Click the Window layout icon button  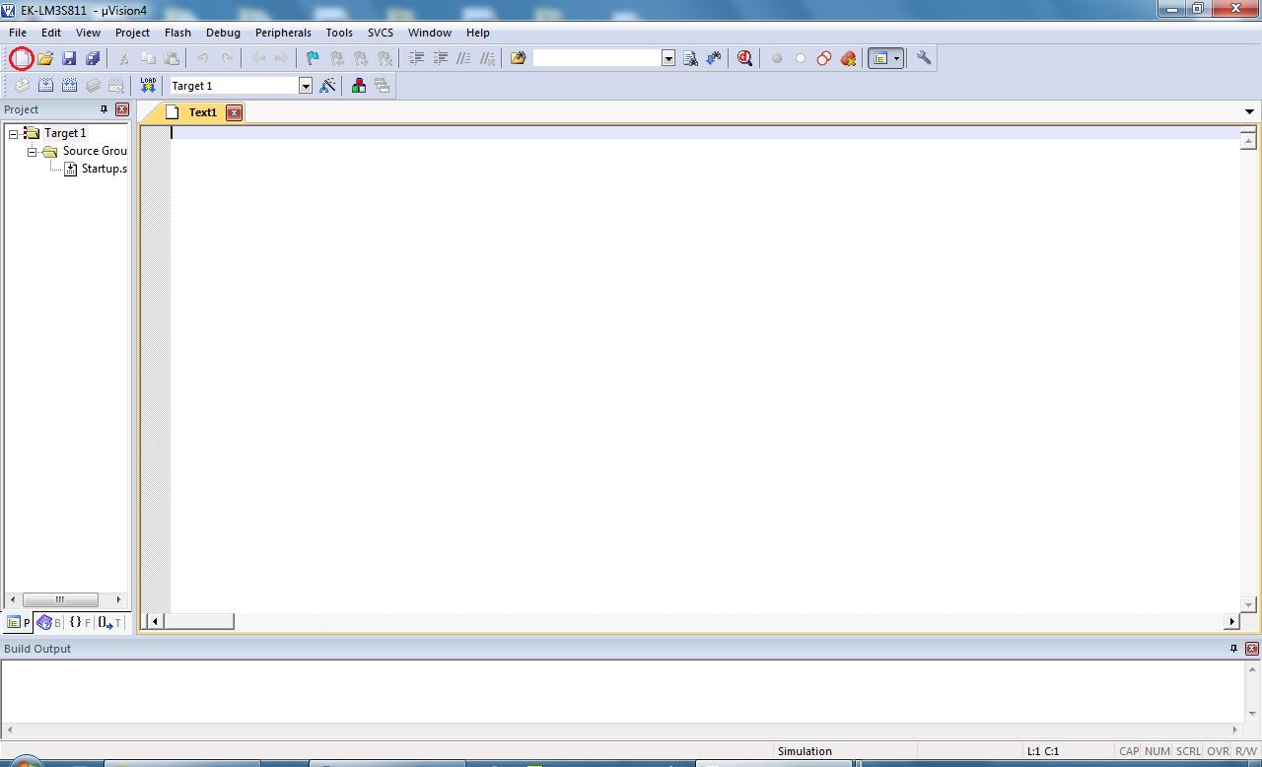point(880,58)
